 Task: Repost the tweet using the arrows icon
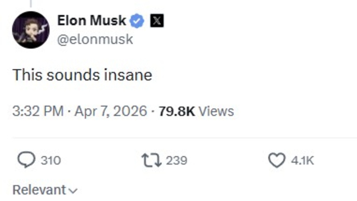(152, 161)
